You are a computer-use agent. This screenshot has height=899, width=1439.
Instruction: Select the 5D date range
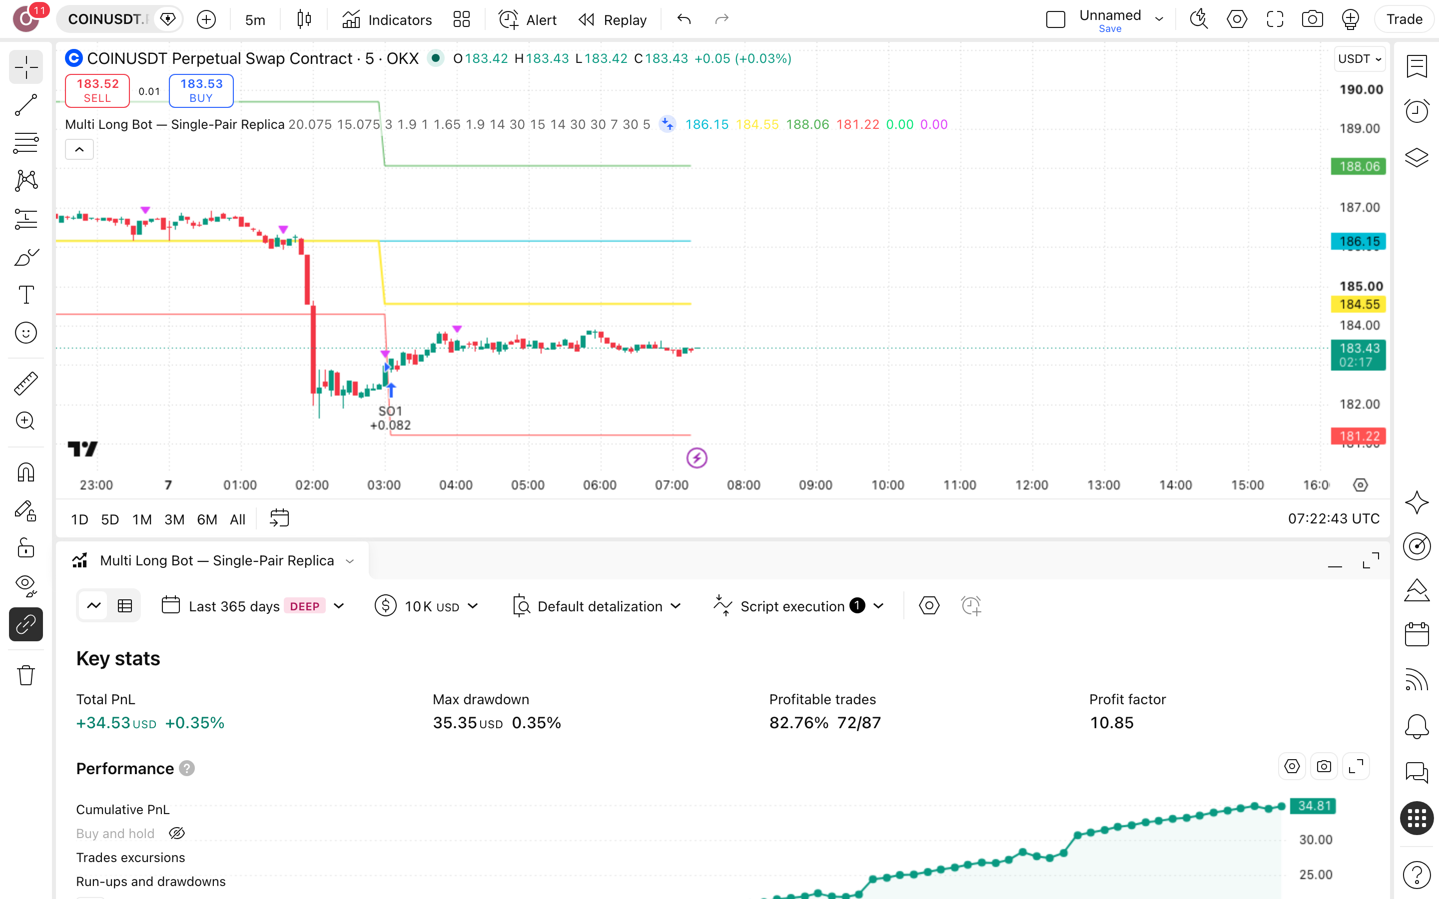[110, 519]
